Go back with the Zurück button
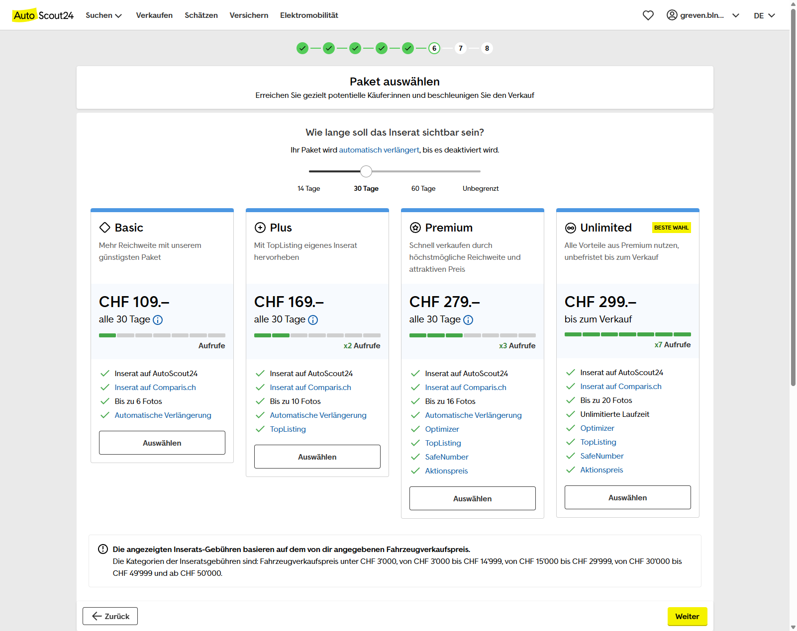The height and width of the screenshot is (631, 797). pos(110,616)
